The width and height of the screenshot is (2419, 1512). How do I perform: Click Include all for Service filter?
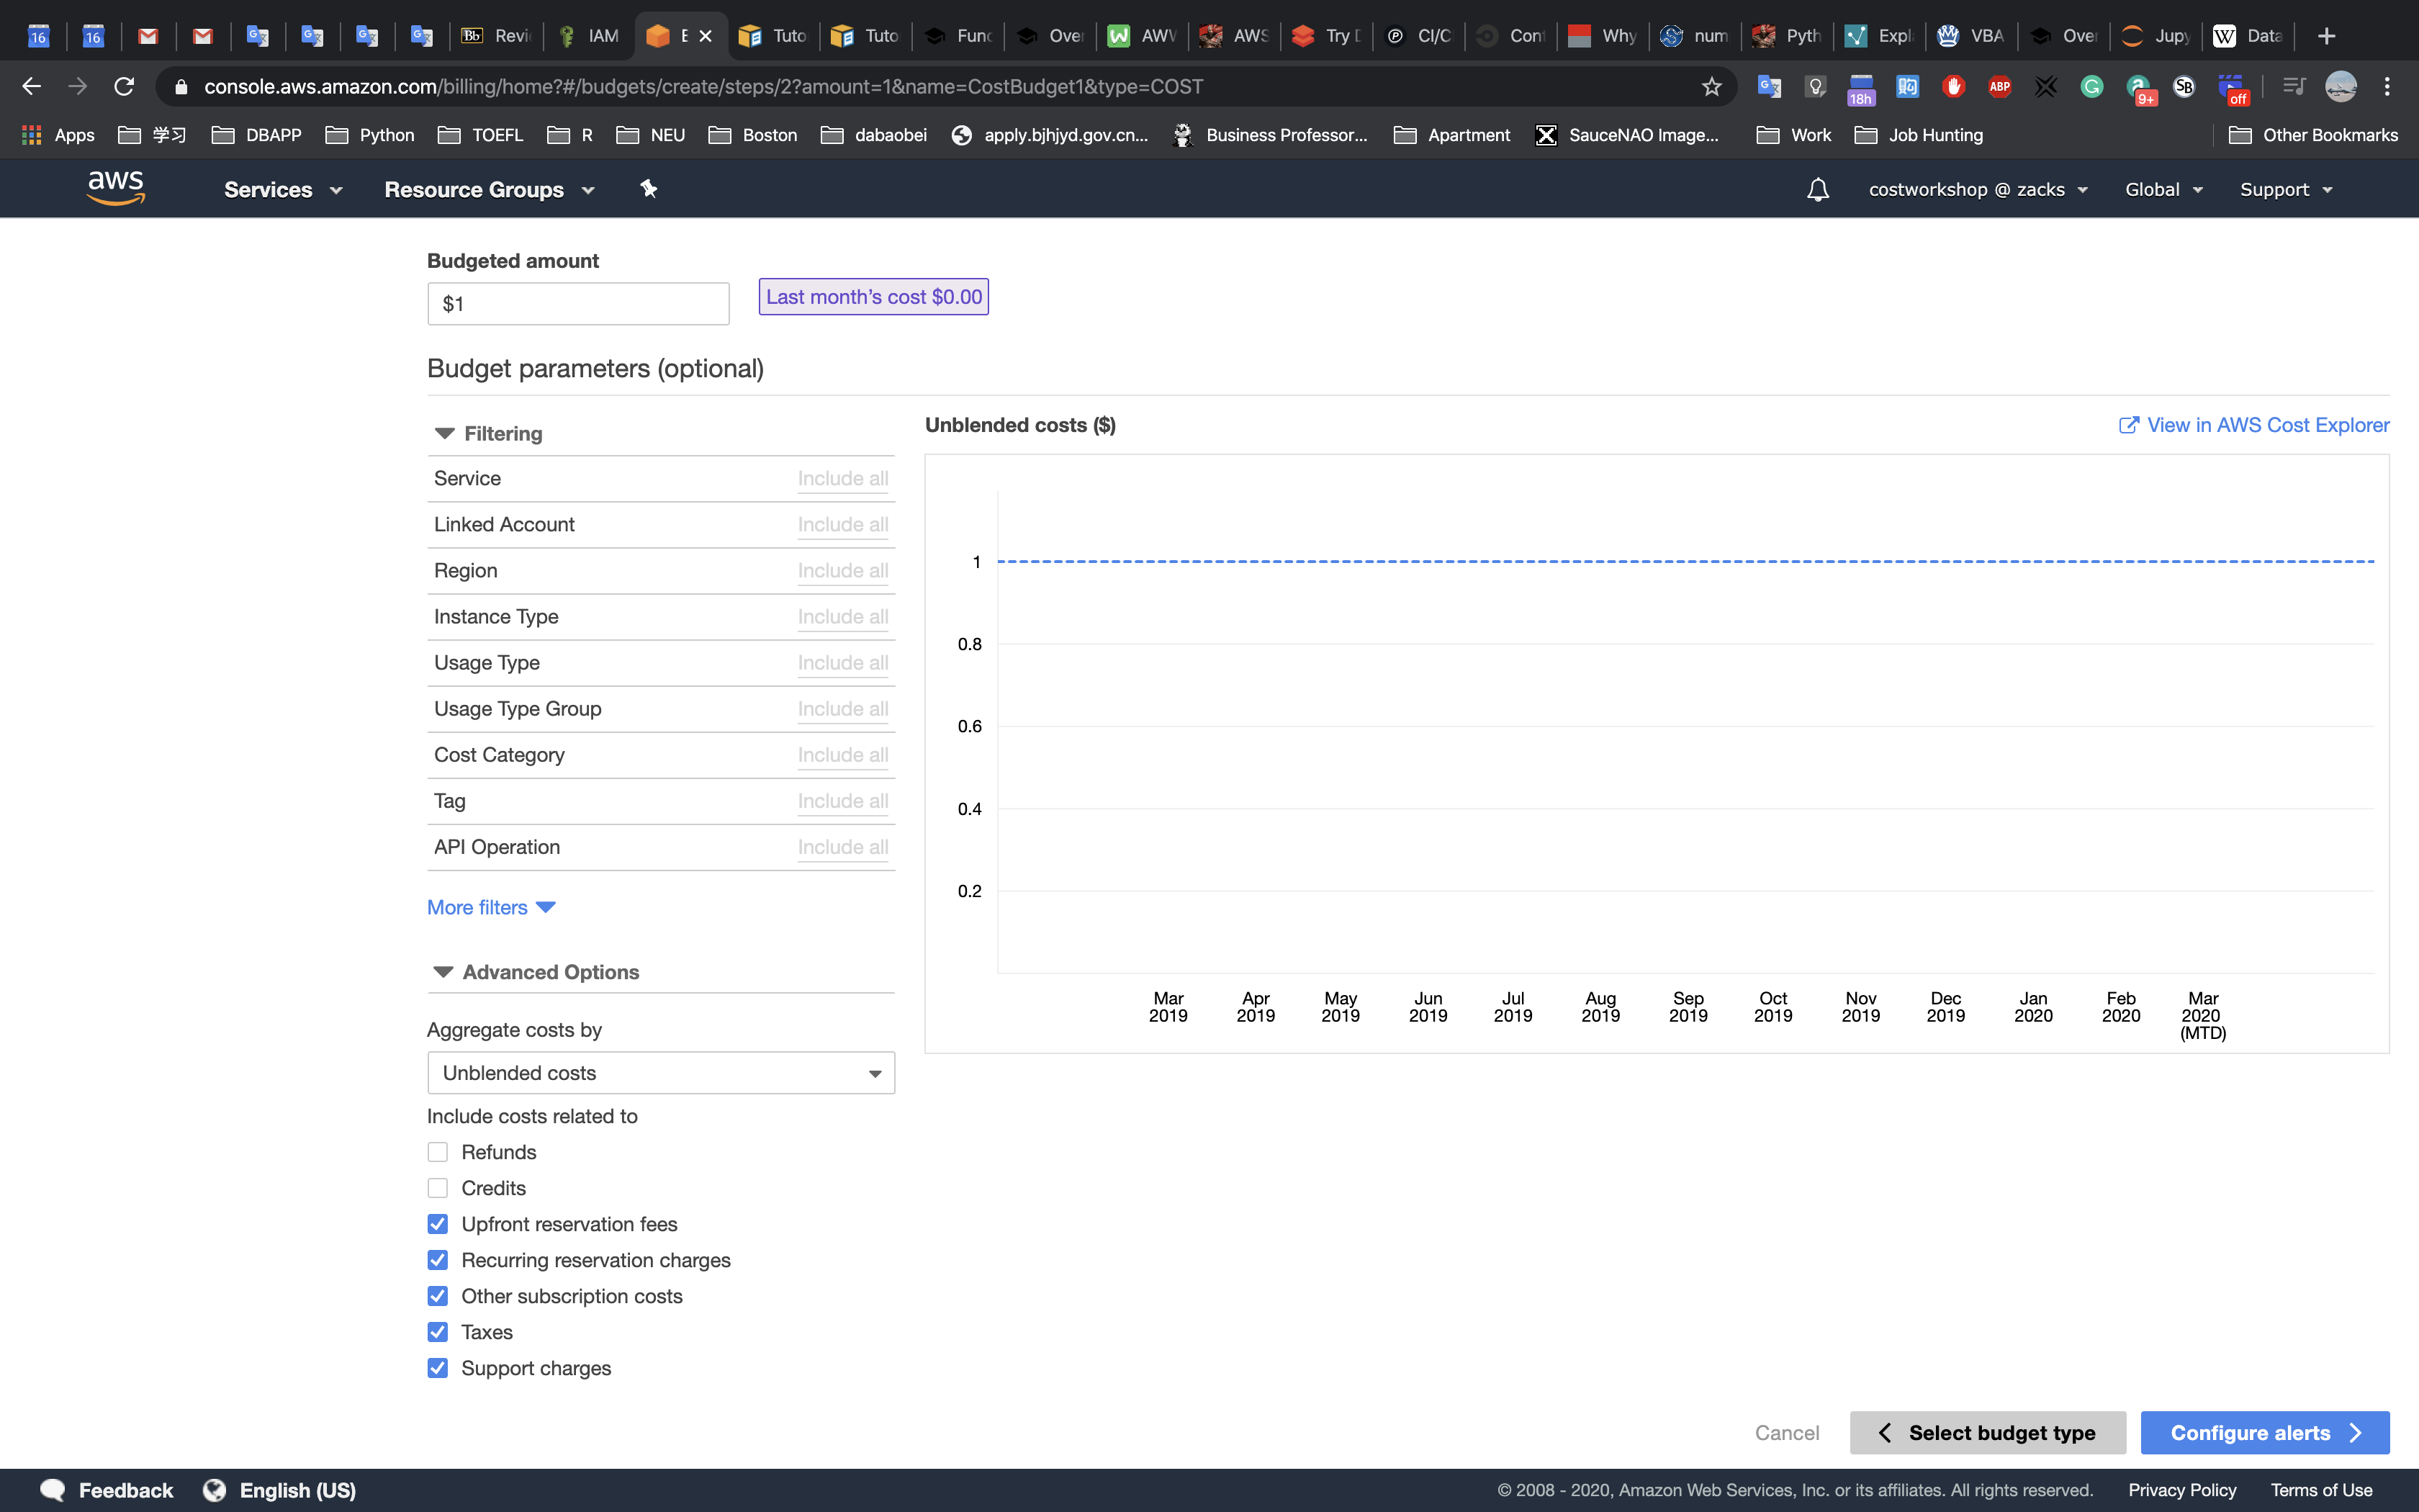(x=842, y=479)
